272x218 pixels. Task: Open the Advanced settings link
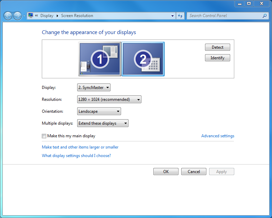[218, 136]
